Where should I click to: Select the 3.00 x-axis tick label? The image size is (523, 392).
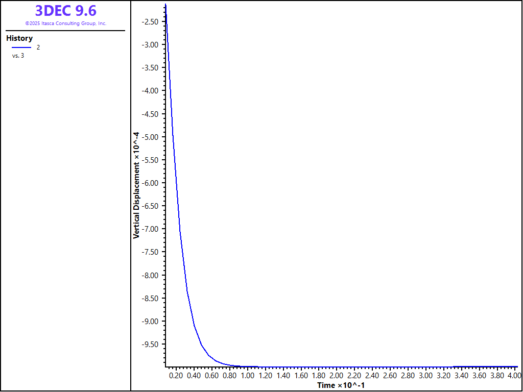425,376
